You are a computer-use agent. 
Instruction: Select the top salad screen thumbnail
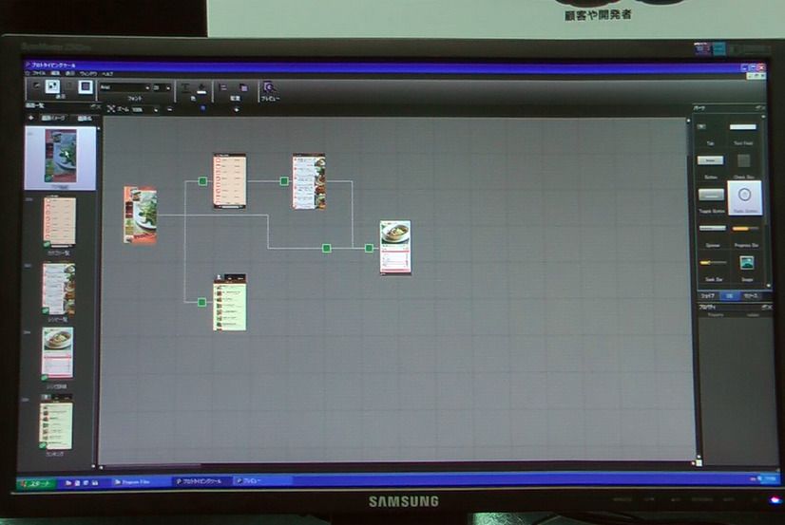pos(60,158)
